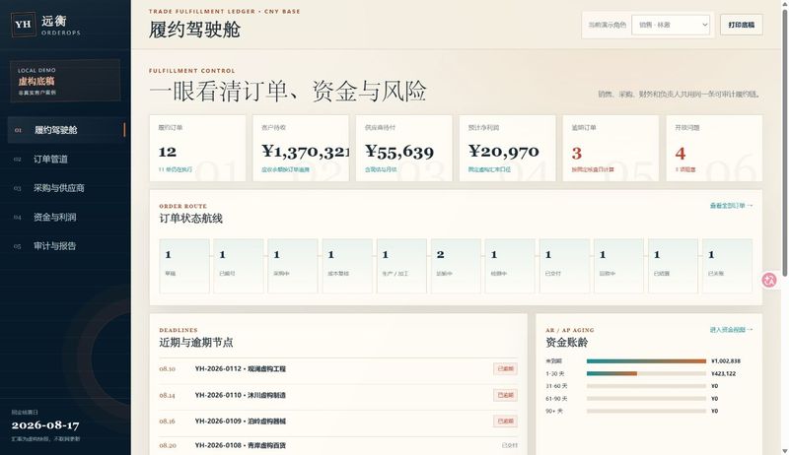Open the 履约订单 card showing 12
789x455 pixels.
pyautogui.click(x=198, y=148)
